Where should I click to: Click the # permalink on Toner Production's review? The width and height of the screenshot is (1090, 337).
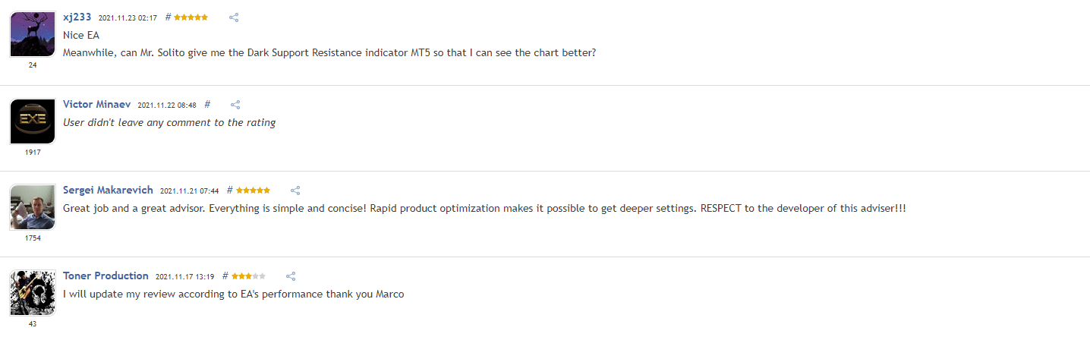[225, 276]
